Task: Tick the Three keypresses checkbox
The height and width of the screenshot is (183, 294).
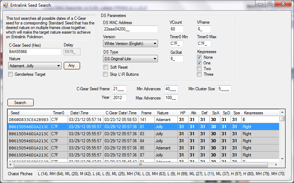Action: tap(199, 74)
